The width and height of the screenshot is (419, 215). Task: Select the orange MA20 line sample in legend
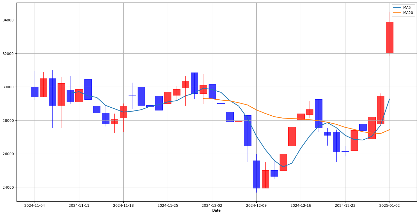397,13
